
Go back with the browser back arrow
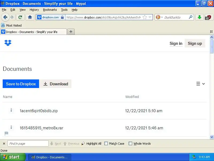pos(5,17)
